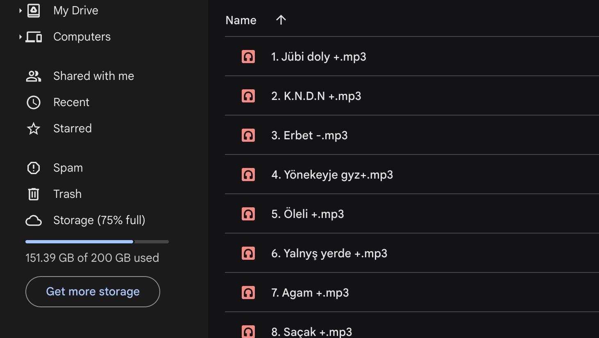Select file 6. Yalnyş yerde +.mp3
Image resolution: width=599 pixels, height=338 pixels.
point(329,253)
